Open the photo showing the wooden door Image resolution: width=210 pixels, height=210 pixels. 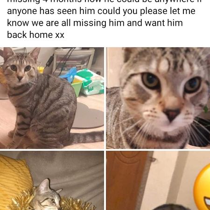[158, 181]
